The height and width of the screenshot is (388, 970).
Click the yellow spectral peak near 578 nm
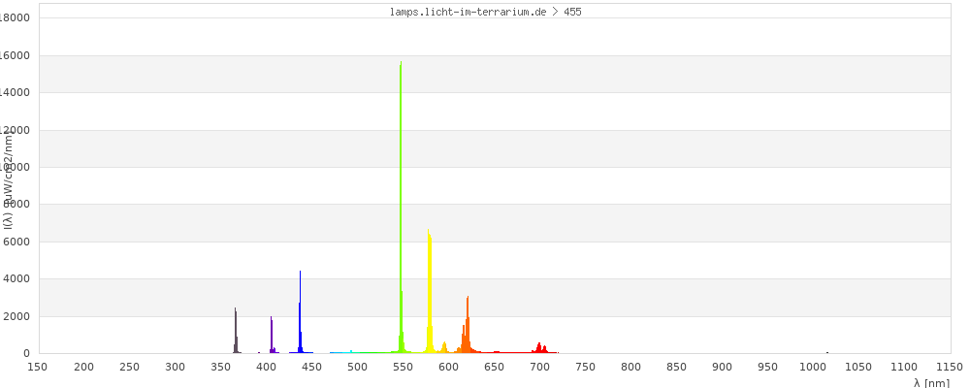[430, 291]
